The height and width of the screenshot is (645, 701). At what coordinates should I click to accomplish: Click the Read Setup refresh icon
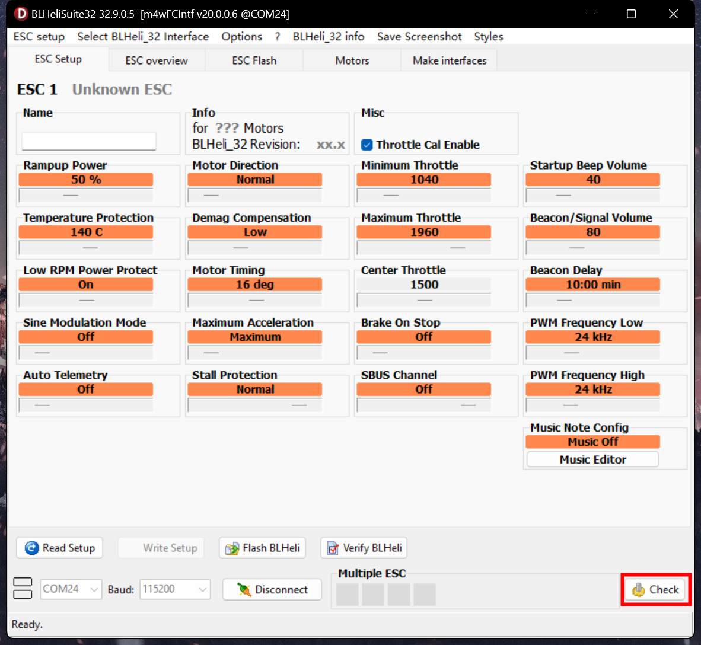pyautogui.click(x=32, y=548)
